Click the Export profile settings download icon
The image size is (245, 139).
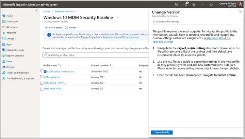click(x=154, y=21)
